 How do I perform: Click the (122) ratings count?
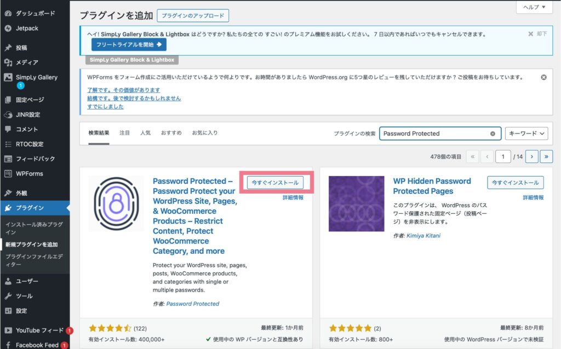tap(140, 328)
